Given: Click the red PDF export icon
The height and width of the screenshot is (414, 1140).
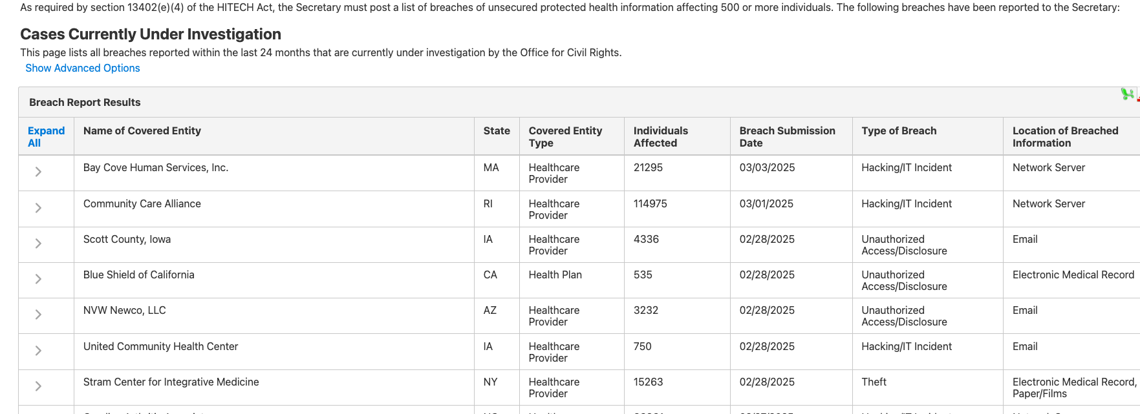Looking at the screenshot, I should coord(1138,96).
